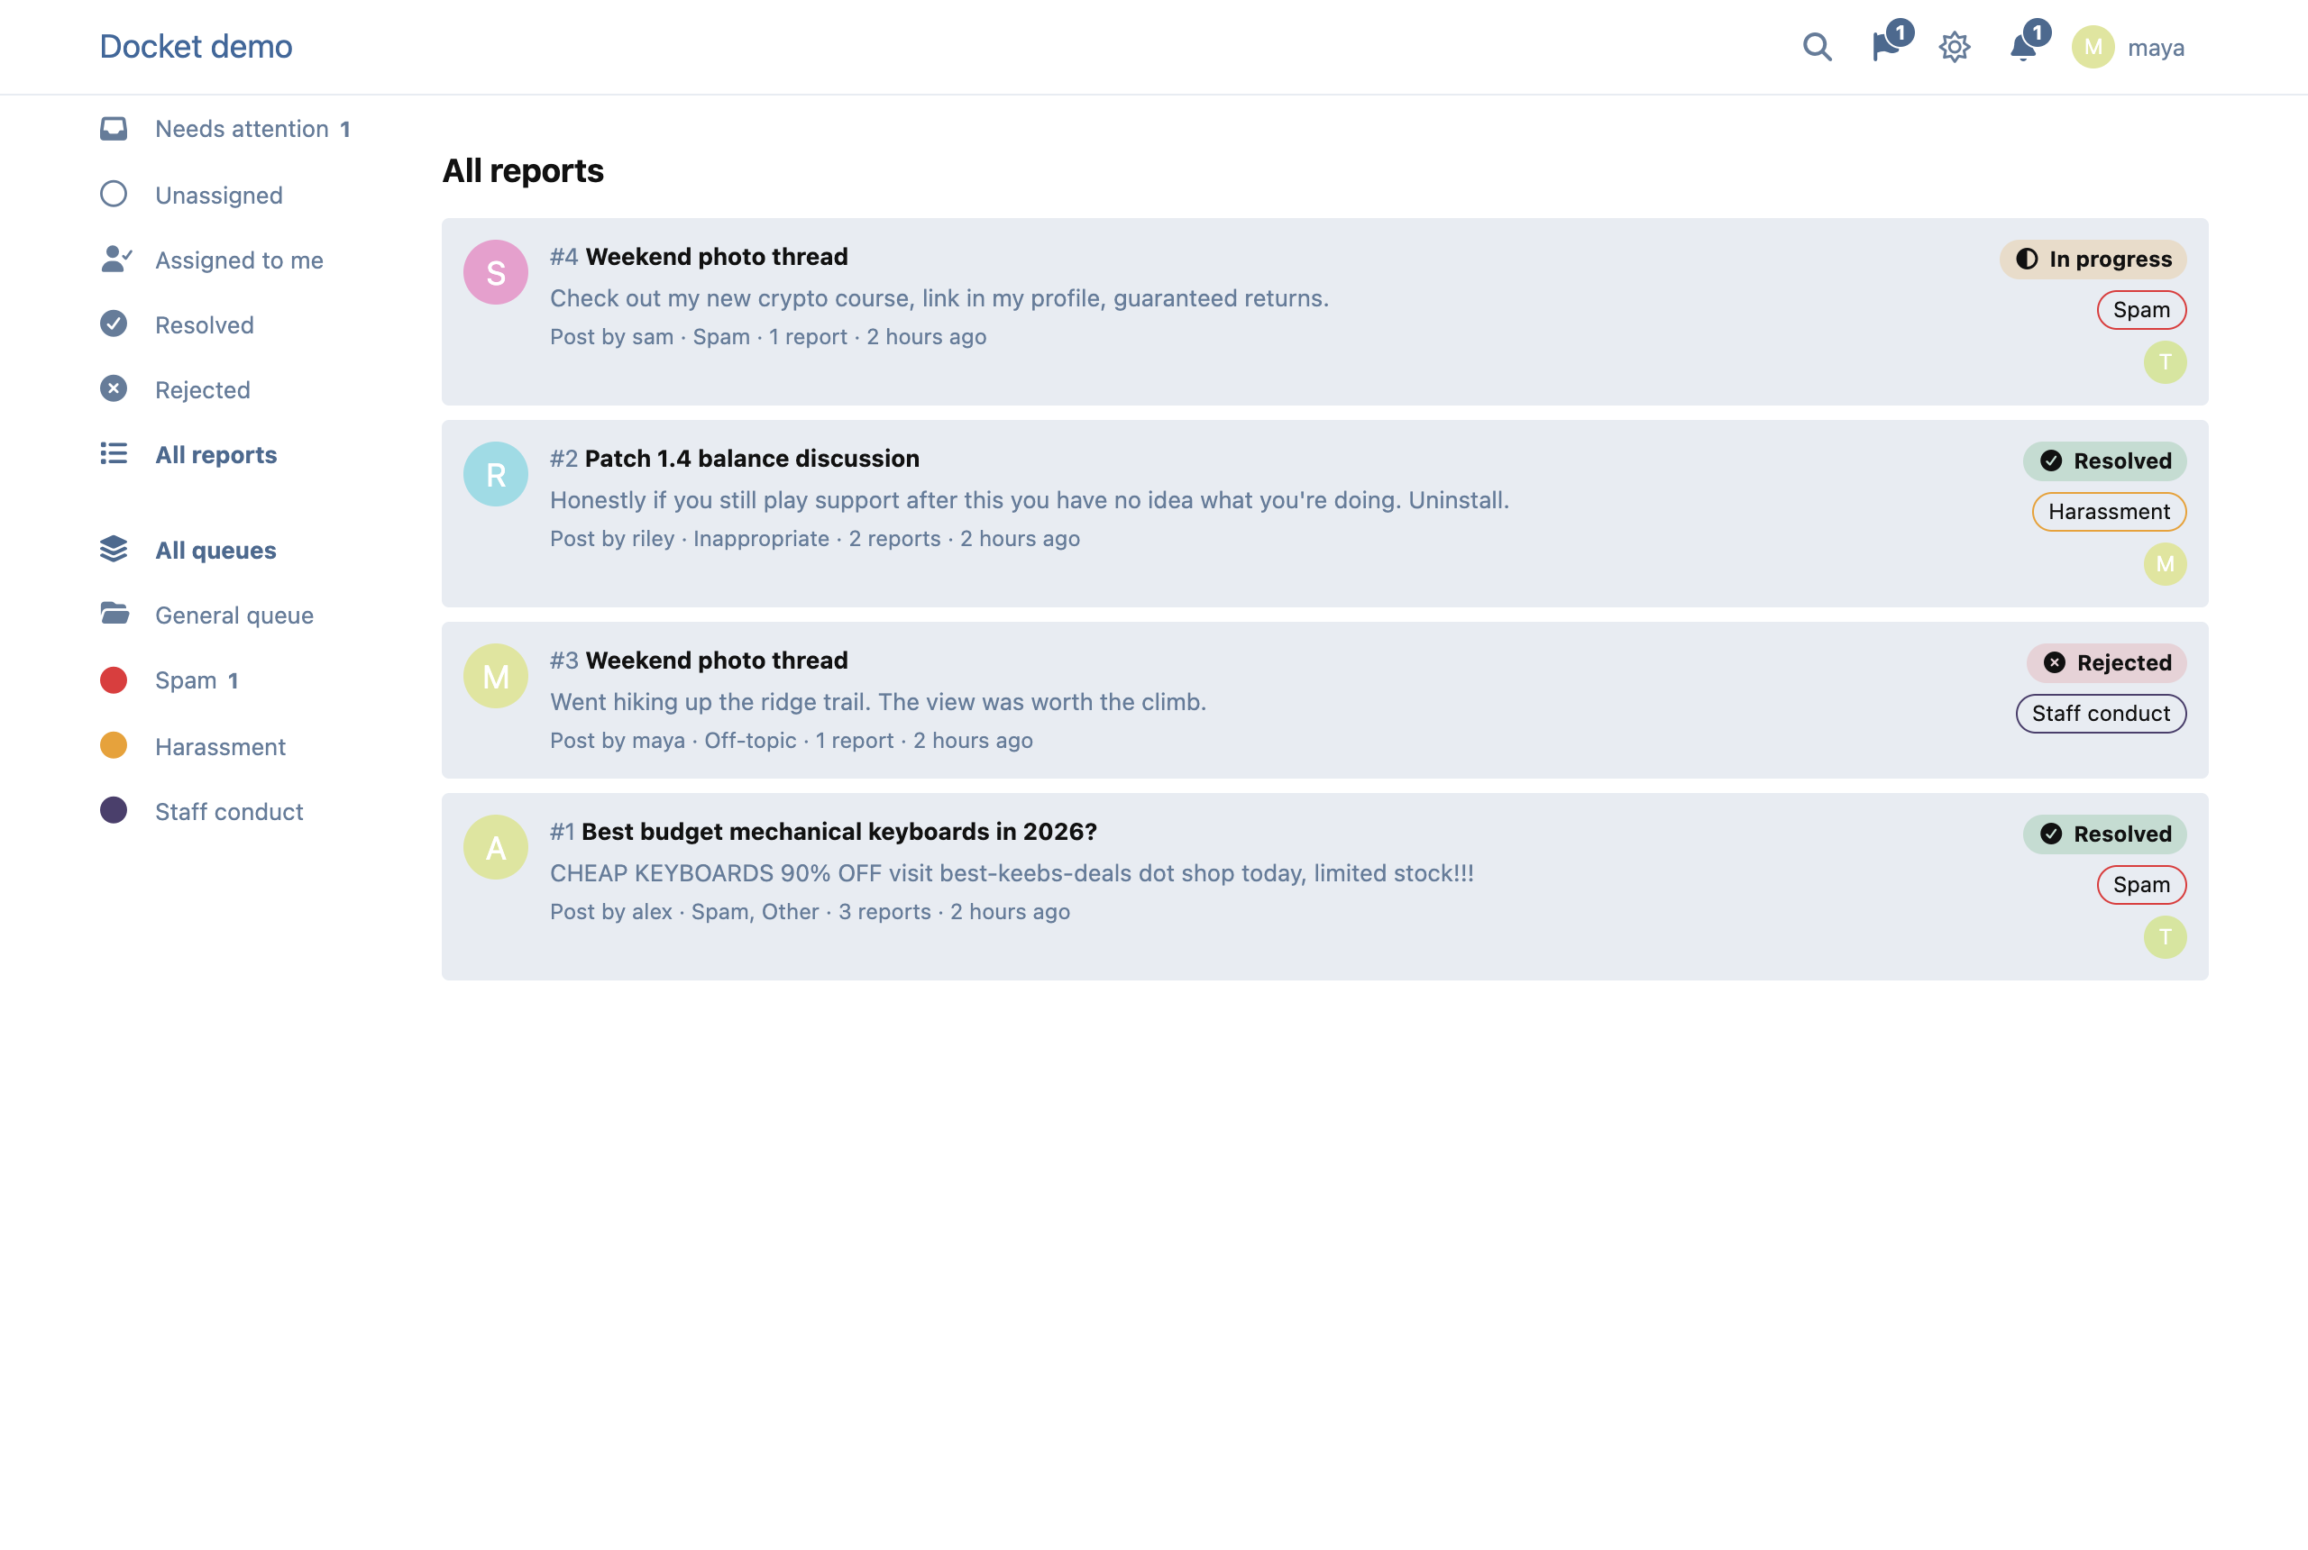Click the Rejected status badge on report #3
The width and height of the screenshot is (2308, 1550).
2106,662
